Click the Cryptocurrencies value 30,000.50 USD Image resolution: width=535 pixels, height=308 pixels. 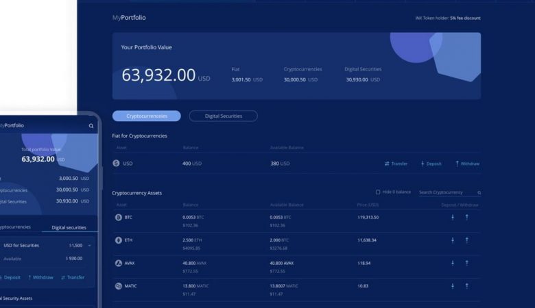coord(300,79)
